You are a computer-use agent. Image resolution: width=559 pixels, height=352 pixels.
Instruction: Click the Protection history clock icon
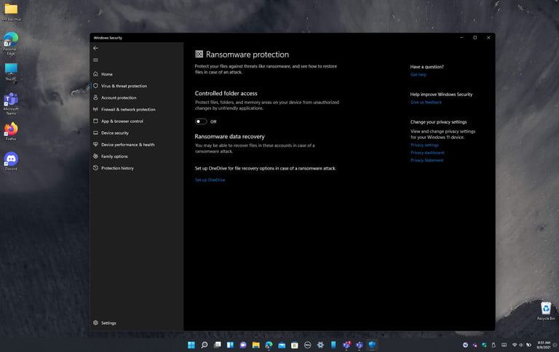coord(95,168)
